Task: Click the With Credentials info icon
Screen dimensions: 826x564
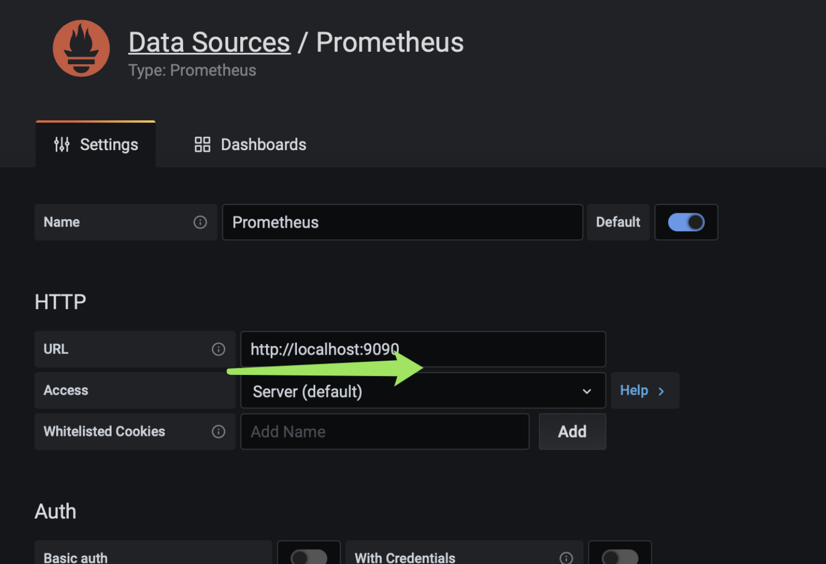Action: pyautogui.click(x=566, y=557)
